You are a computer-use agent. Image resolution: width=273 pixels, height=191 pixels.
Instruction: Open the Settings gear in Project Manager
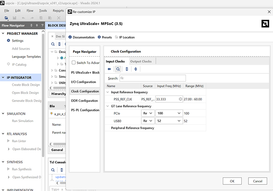click(x=9, y=41)
